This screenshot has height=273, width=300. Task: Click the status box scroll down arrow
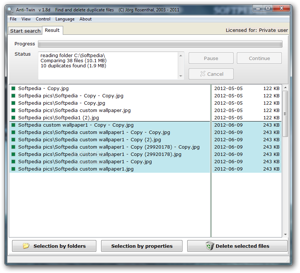(x=181, y=76)
